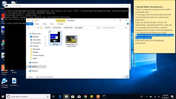
Task: Open the Notes folder in sidebar
Action: 35,59
